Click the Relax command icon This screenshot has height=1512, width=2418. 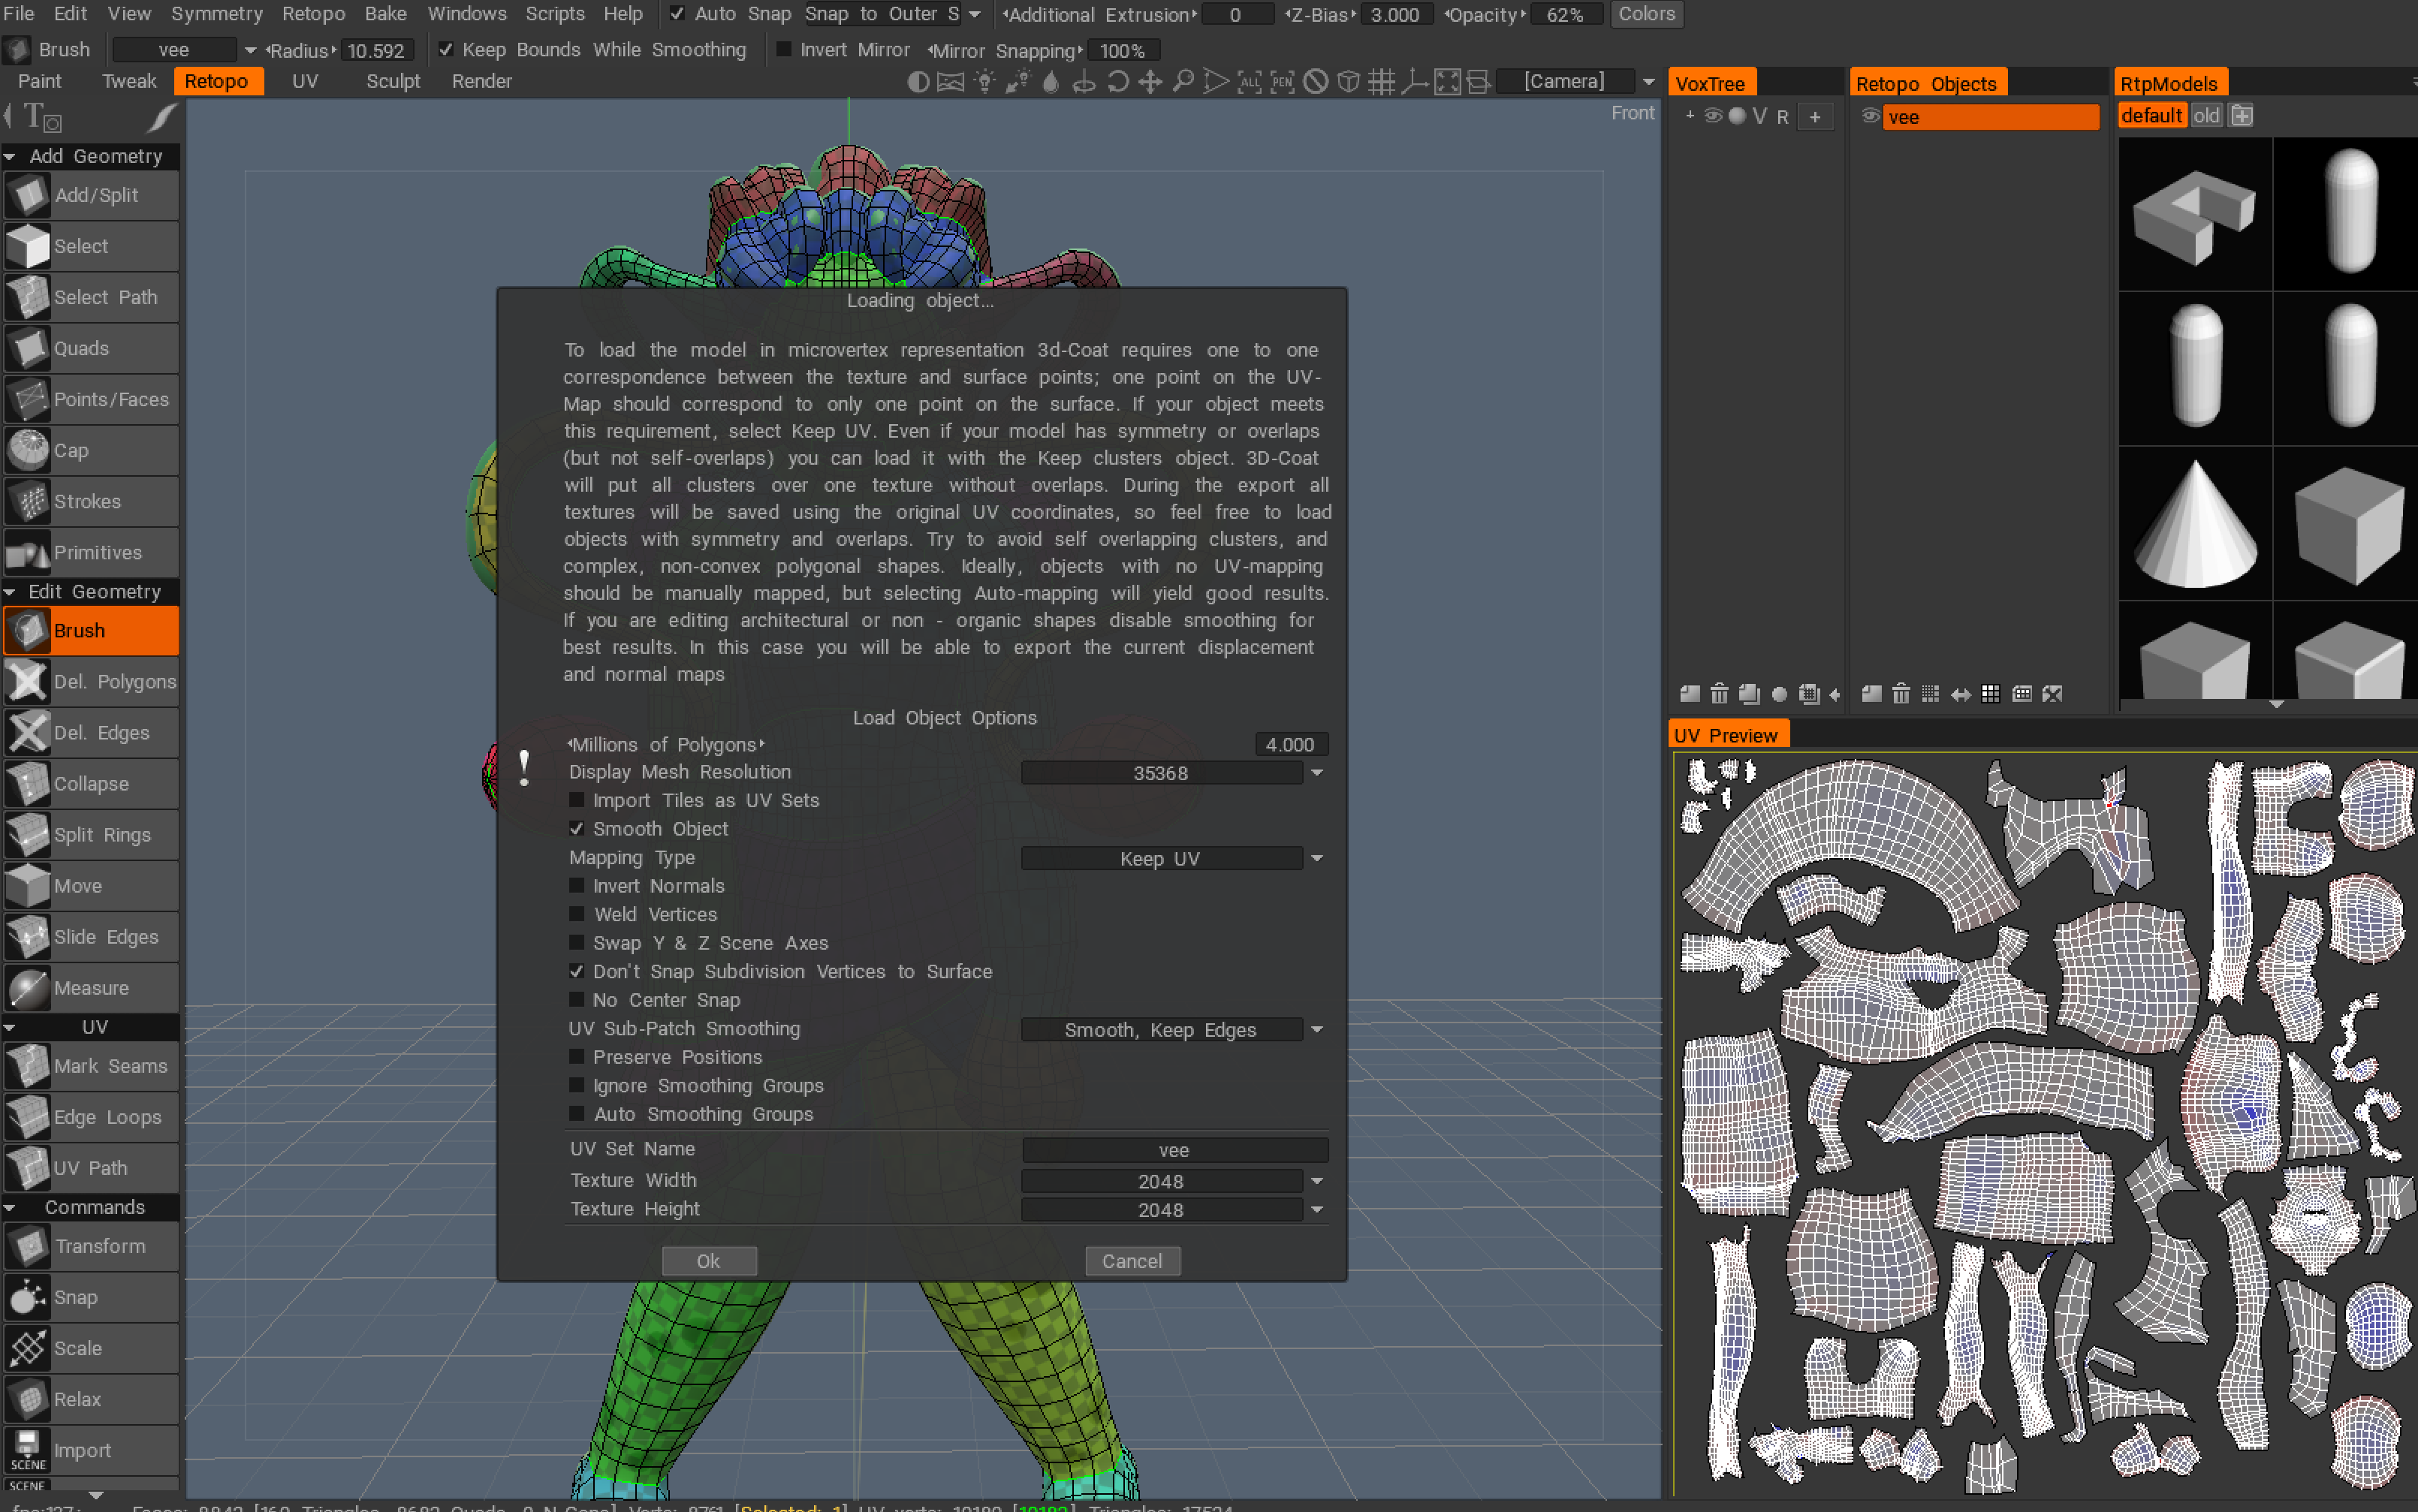click(x=27, y=1399)
